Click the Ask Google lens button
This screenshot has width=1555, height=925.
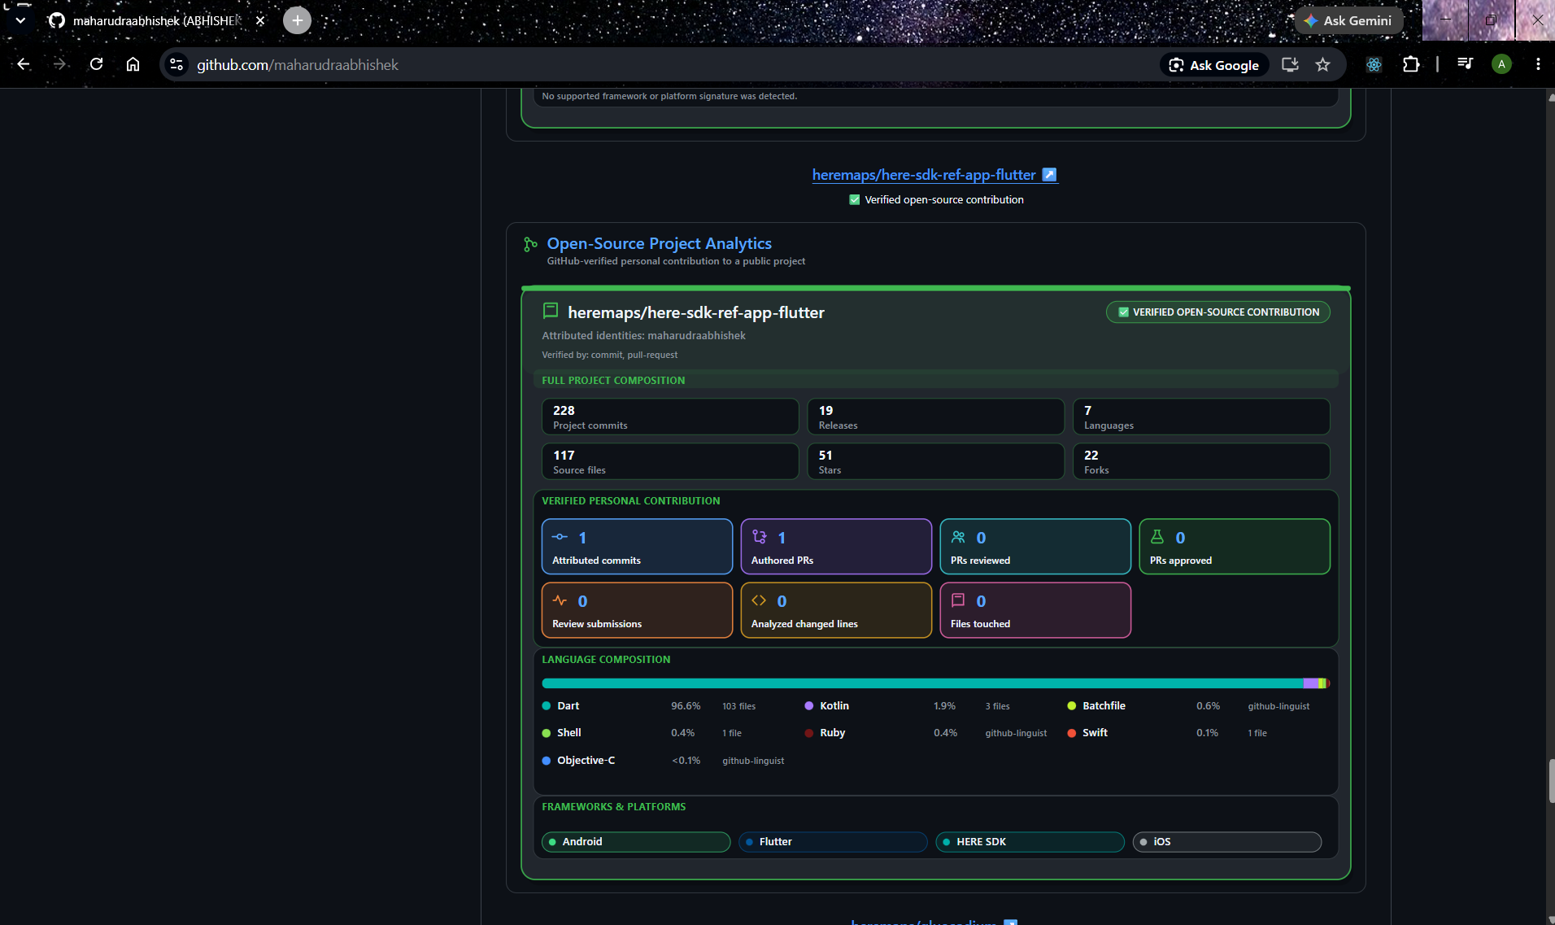1214,65
